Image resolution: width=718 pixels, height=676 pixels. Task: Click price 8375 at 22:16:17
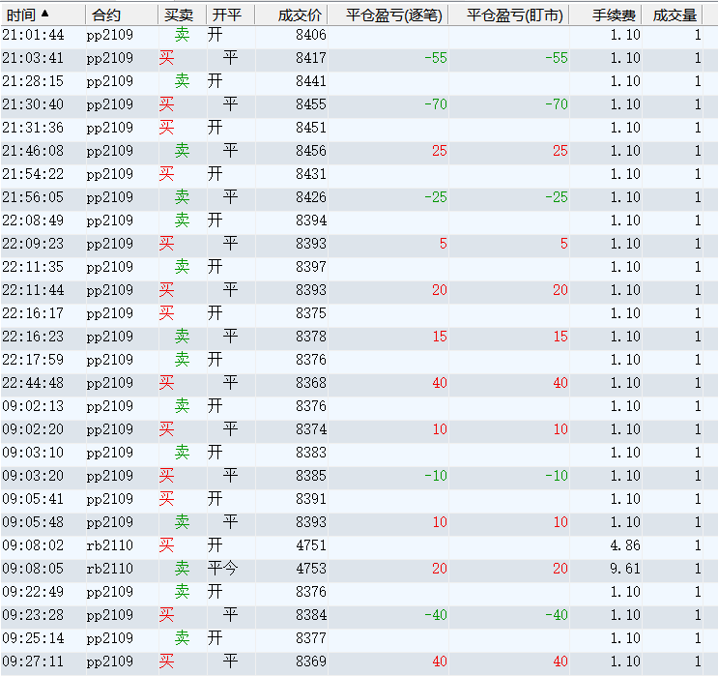click(x=311, y=313)
